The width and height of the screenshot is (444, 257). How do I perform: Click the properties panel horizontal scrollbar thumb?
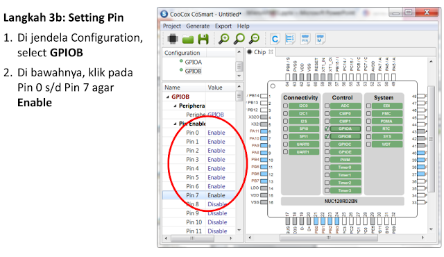[x=192, y=238]
